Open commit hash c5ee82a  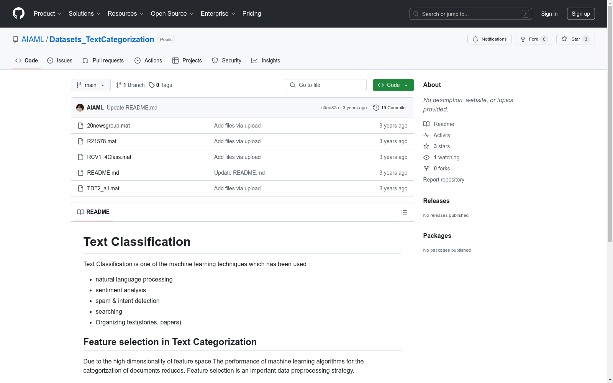[x=330, y=108]
